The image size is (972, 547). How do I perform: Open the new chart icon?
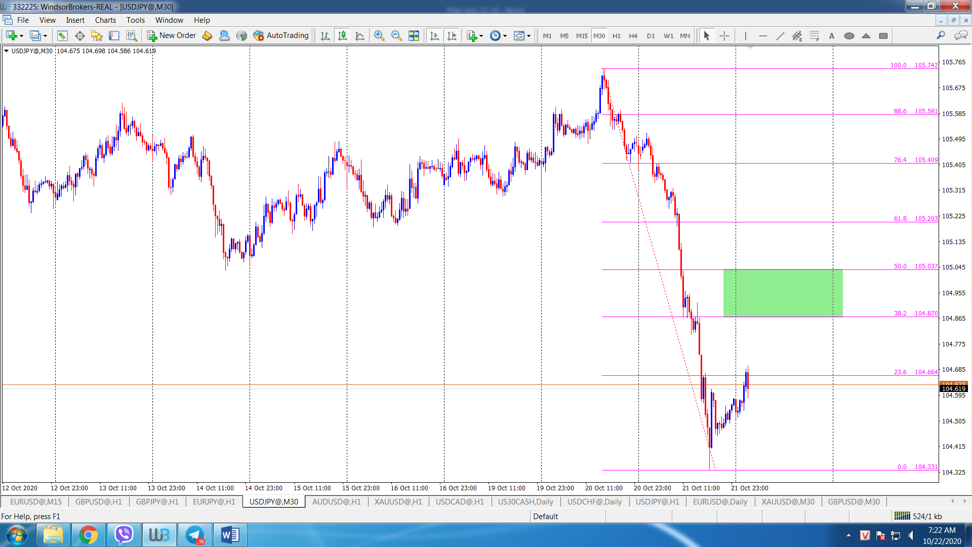(11, 35)
